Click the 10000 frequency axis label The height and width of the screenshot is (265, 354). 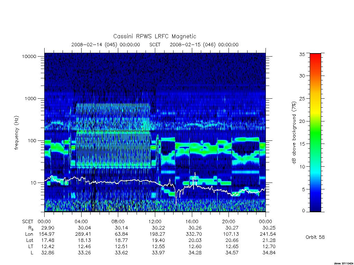[x=29, y=56]
